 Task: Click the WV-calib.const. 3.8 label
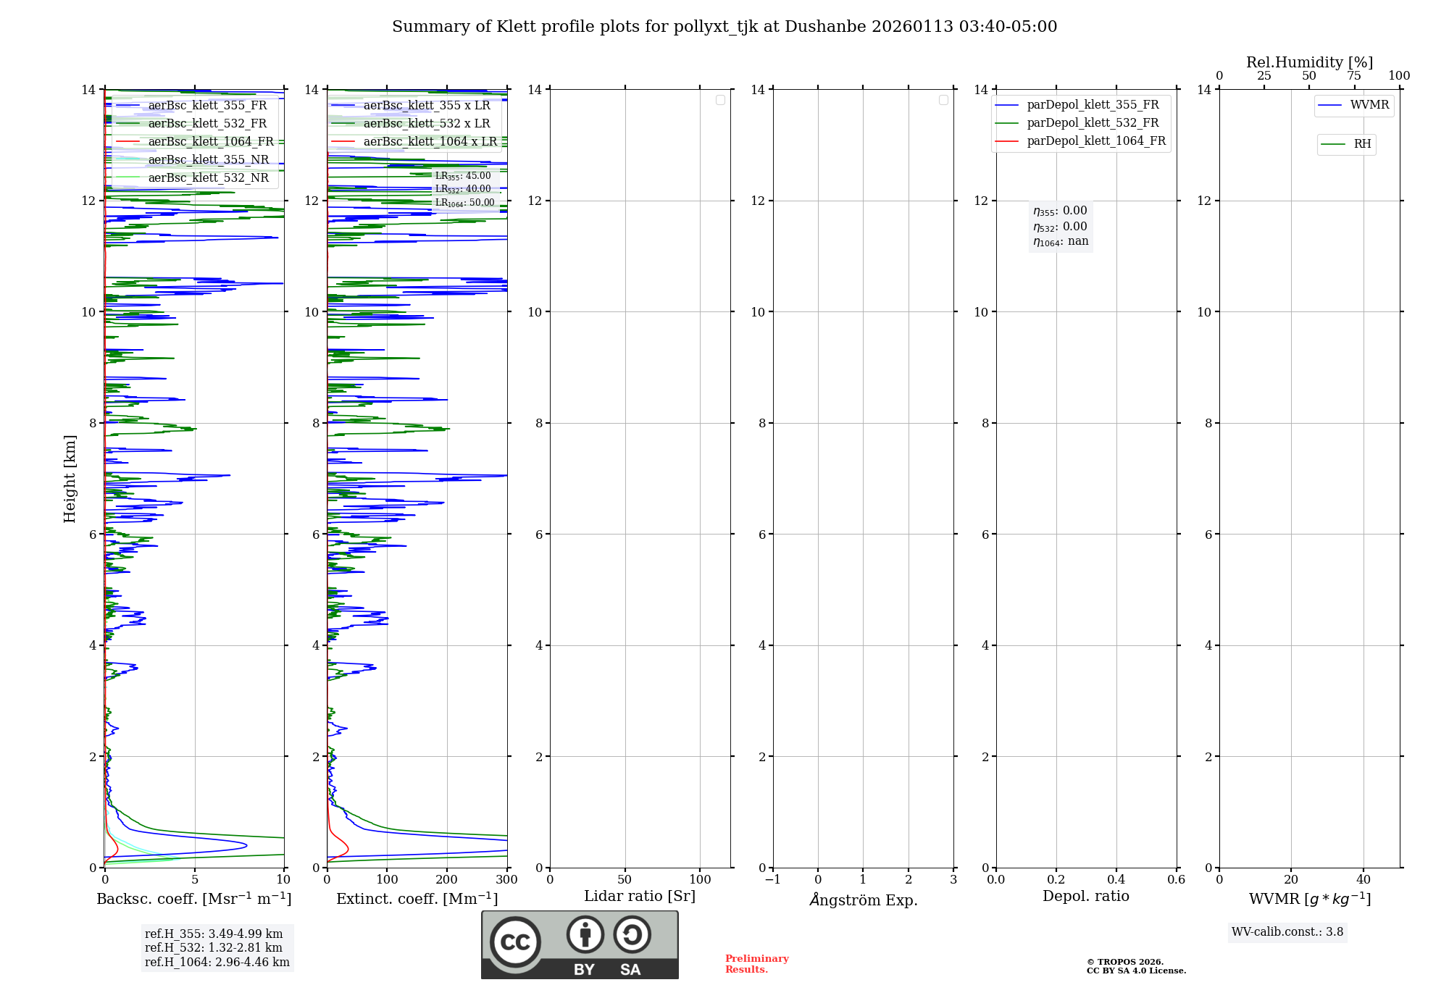point(1287,932)
